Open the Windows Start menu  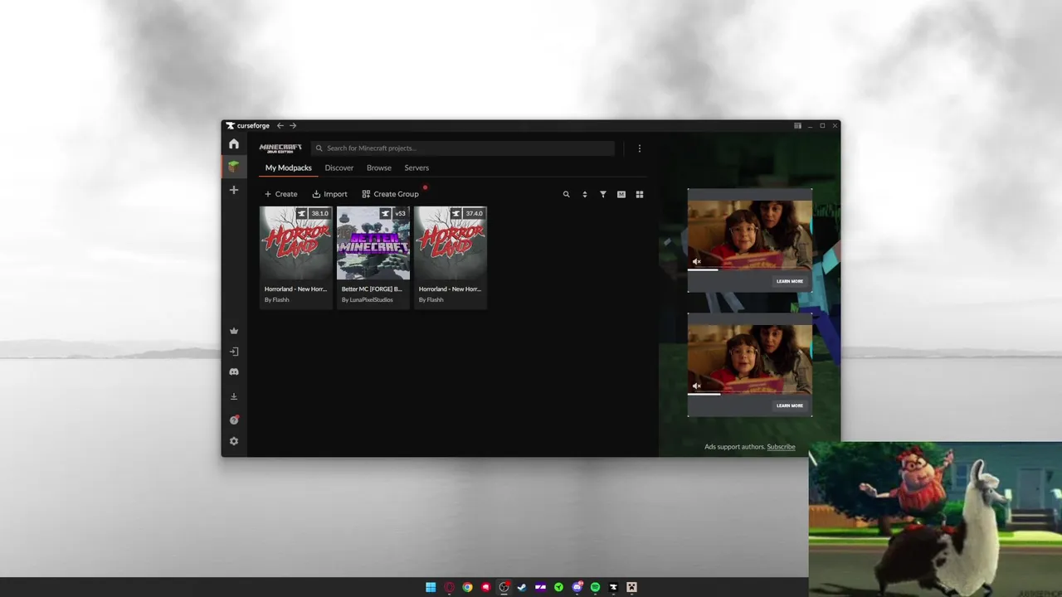(x=431, y=587)
